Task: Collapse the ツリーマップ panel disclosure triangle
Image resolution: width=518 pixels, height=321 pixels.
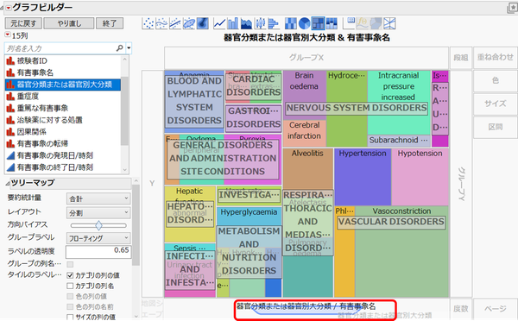Action: (x=7, y=183)
